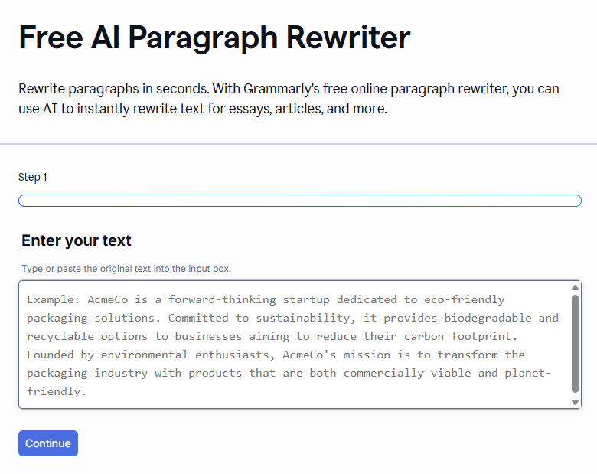597x474 pixels.
Task: Click the horizontal divider below the intro
Action: [x=298, y=144]
